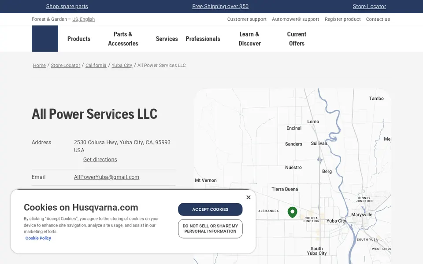423x264 pixels.
Task: Click the Sanders label on the map
Action: (293, 144)
